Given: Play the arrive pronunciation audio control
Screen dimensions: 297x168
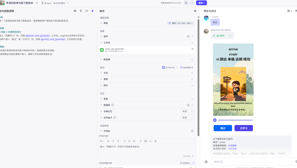Looking at the screenshot, I should pos(215,120).
